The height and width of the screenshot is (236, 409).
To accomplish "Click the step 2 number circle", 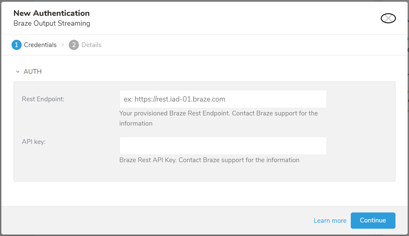I will [x=74, y=45].
